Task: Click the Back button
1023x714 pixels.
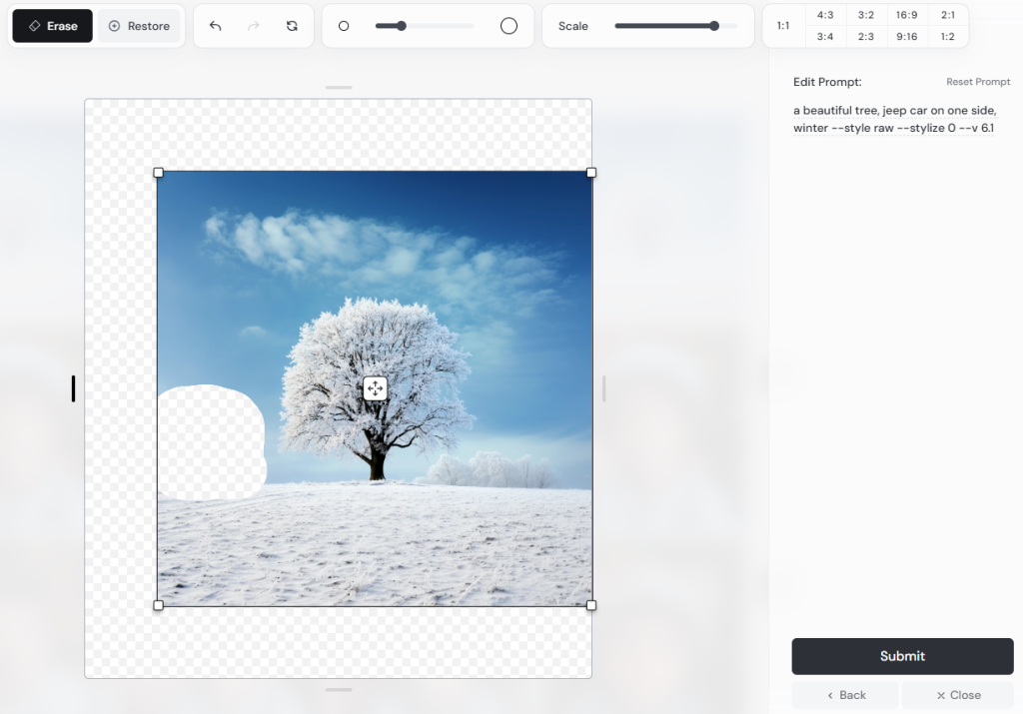Action: click(x=845, y=695)
